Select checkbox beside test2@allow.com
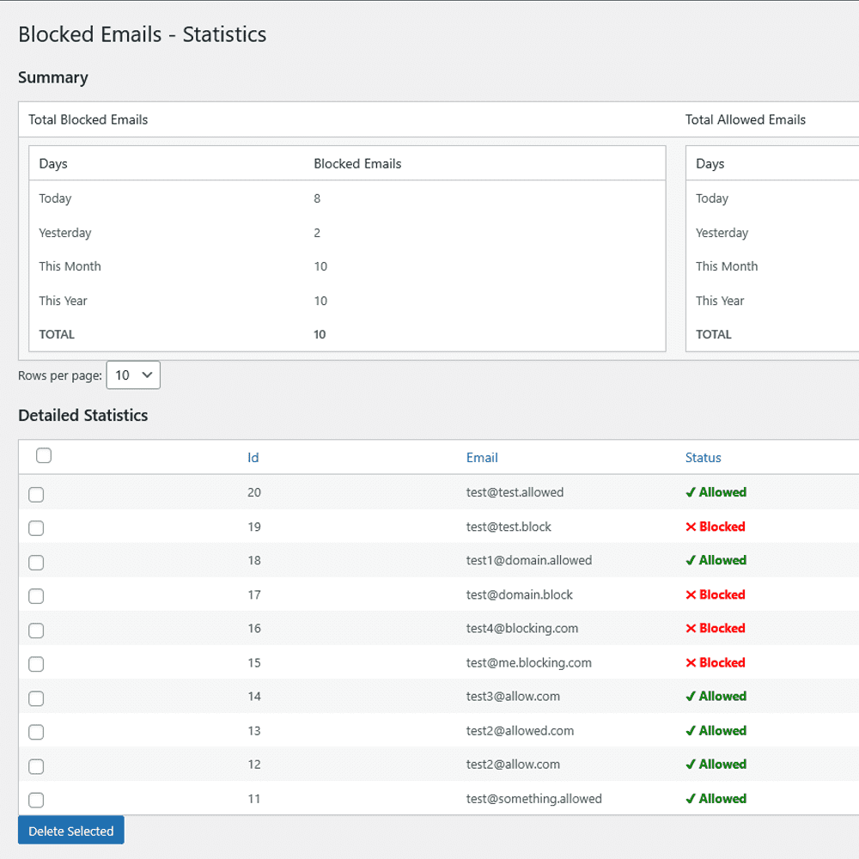Image resolution: width=859 pixels, height=859 pixels. click(36, 766)
